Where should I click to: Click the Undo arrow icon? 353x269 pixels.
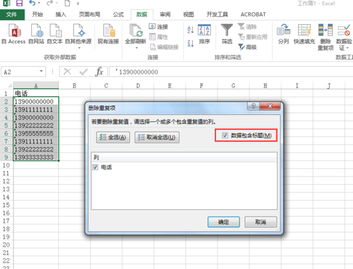pyautogui.click(x=32, y=3)
